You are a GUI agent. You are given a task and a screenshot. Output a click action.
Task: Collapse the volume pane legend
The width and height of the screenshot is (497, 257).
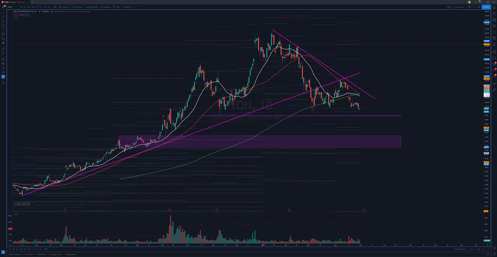16,214
